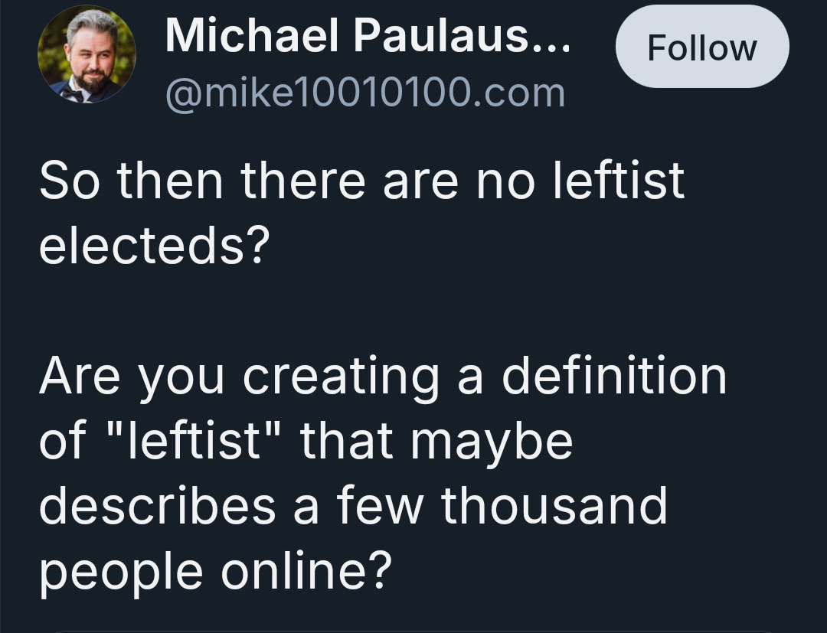Tap the @mike10010100.com handle

point(364,93)
